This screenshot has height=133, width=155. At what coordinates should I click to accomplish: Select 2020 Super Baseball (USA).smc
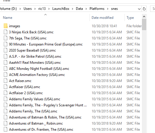(32, 50)
